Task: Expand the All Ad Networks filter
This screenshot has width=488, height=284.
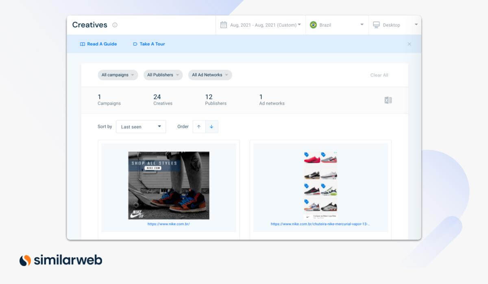Action: pos(210,75)
